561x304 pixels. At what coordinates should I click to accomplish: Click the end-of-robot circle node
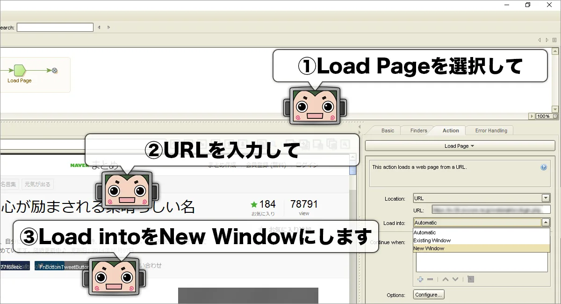[54, 71]
